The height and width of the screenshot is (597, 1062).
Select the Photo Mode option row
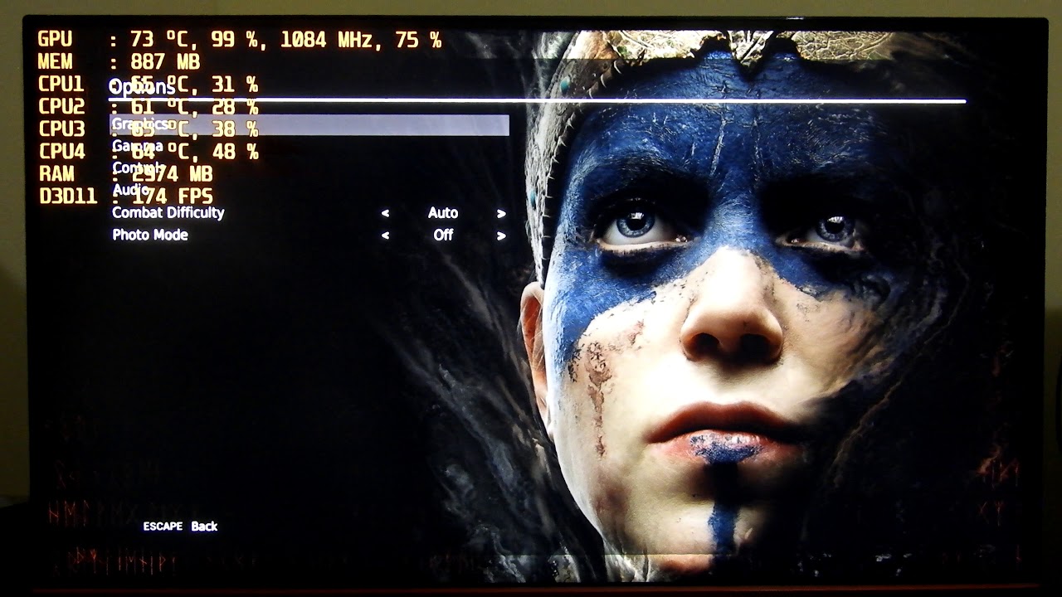[309, 235]
